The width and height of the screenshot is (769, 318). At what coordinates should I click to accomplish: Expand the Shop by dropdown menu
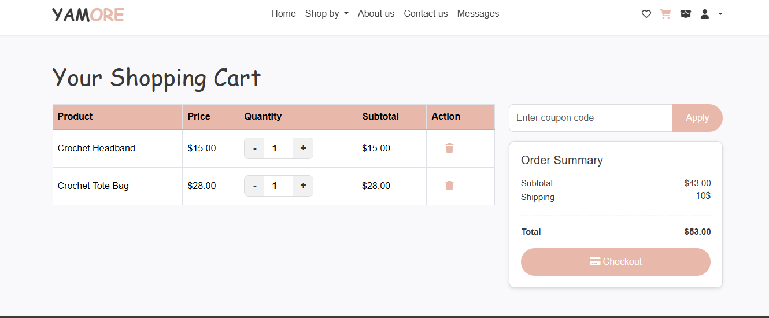(x=327, y=14)
